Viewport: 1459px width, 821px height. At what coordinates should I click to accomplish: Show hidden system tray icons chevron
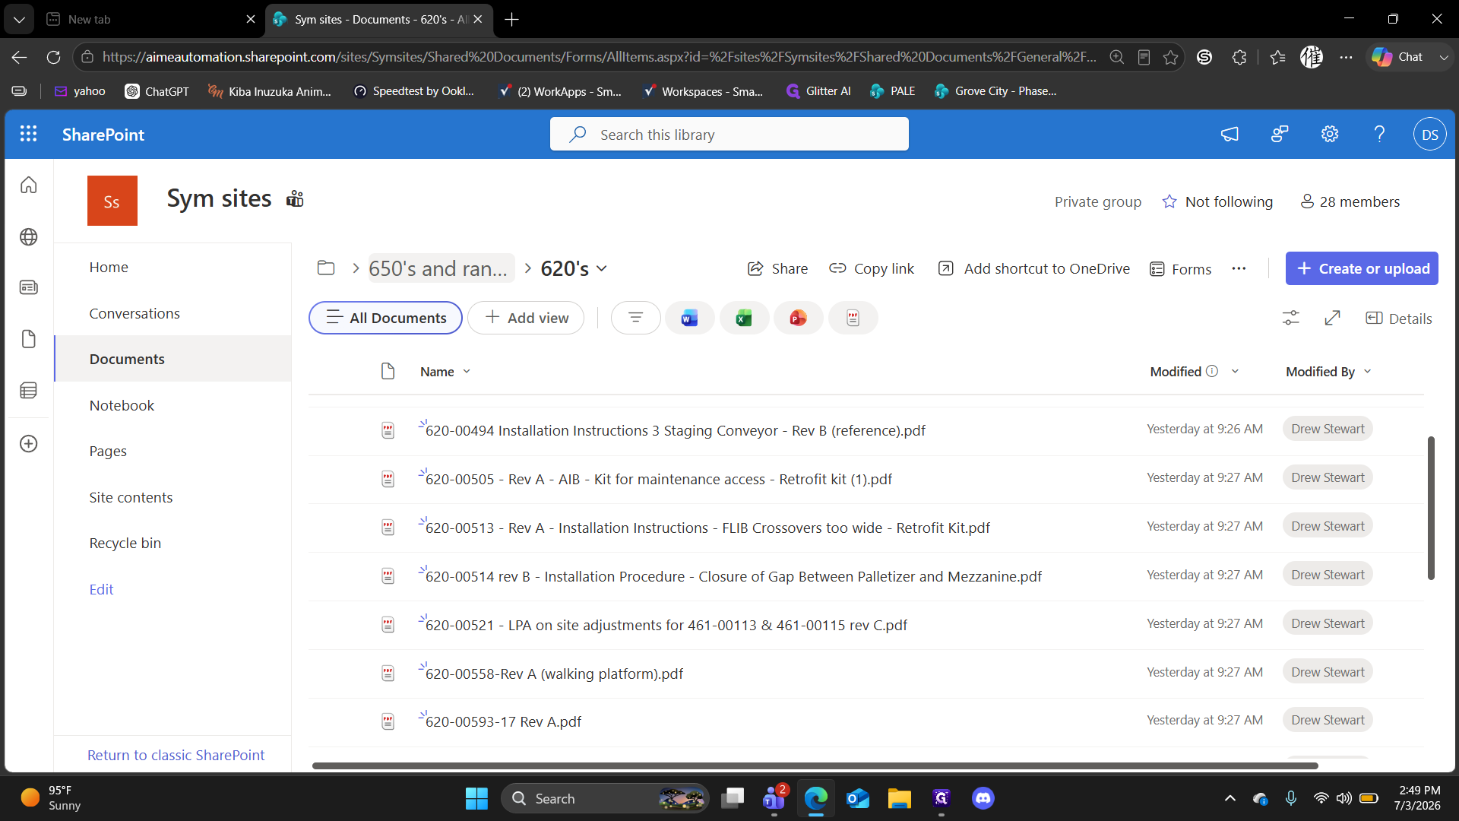pyautogui.click(x=1230, y=798)
